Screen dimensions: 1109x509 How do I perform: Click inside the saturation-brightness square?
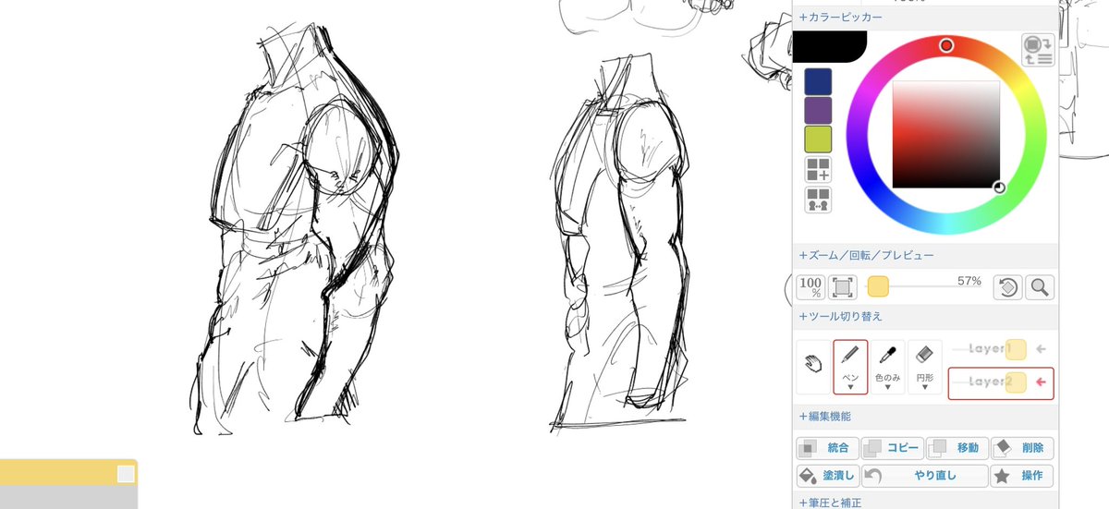946,135
